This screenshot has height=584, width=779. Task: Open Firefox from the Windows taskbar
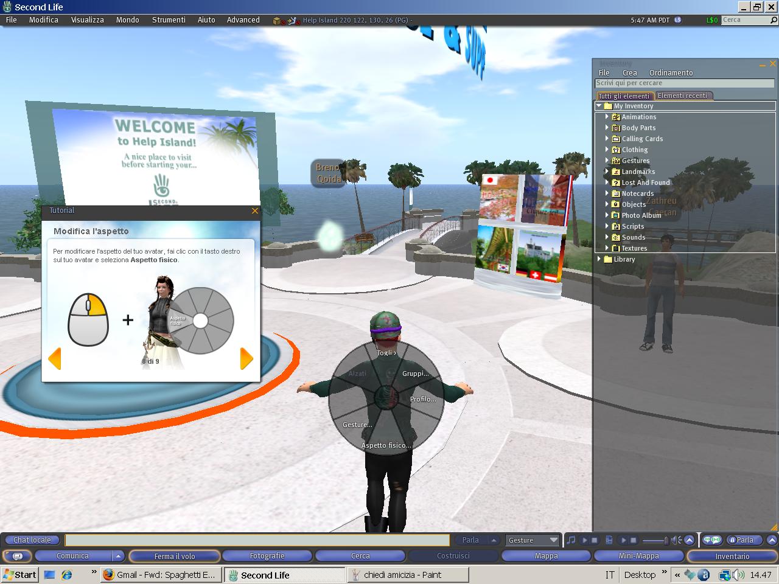pos(161,575)
